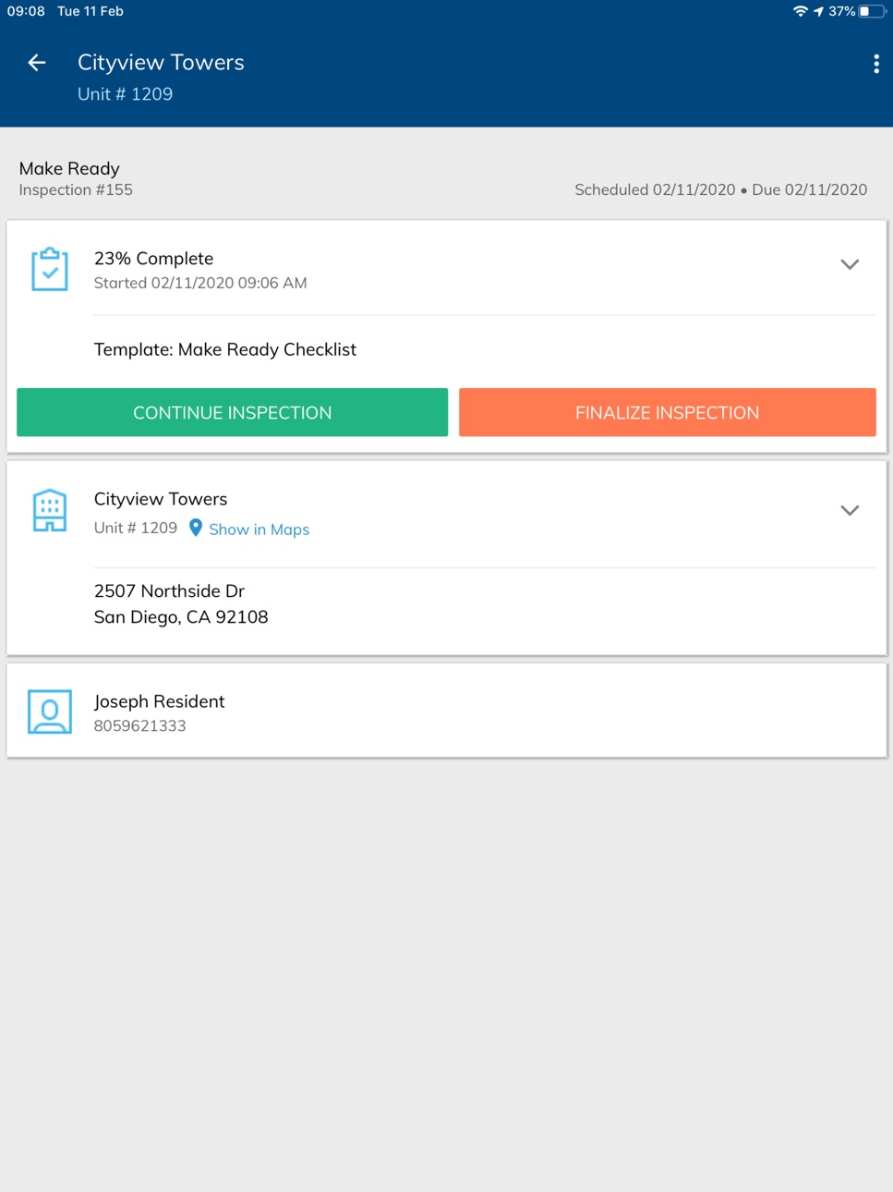Open the three-dot overflow menu
The image size is (893, 1192).
[875, 64]
